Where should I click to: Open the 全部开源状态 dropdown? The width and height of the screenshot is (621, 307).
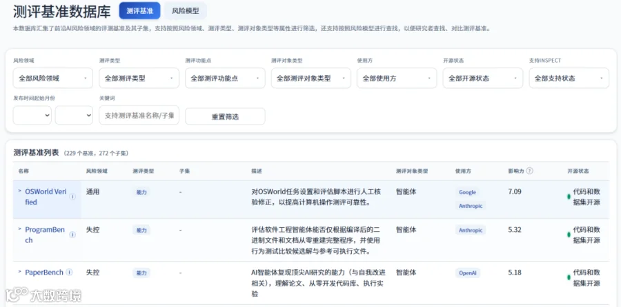[x=483, y=78]
